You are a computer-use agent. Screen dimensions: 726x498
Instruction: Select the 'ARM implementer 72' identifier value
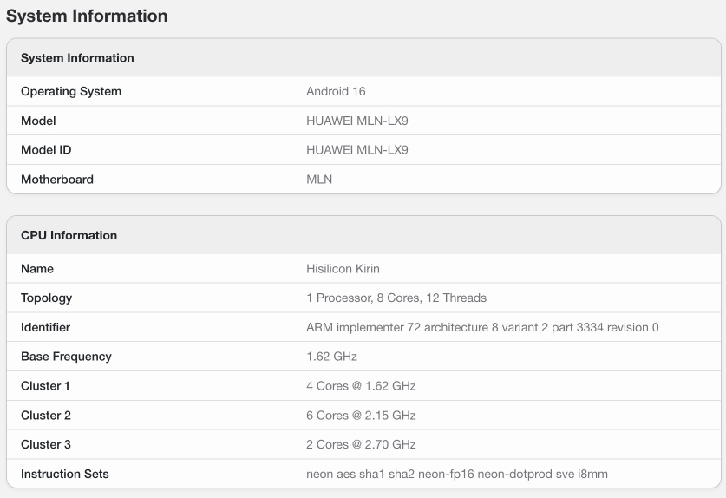tap(482, 328)
